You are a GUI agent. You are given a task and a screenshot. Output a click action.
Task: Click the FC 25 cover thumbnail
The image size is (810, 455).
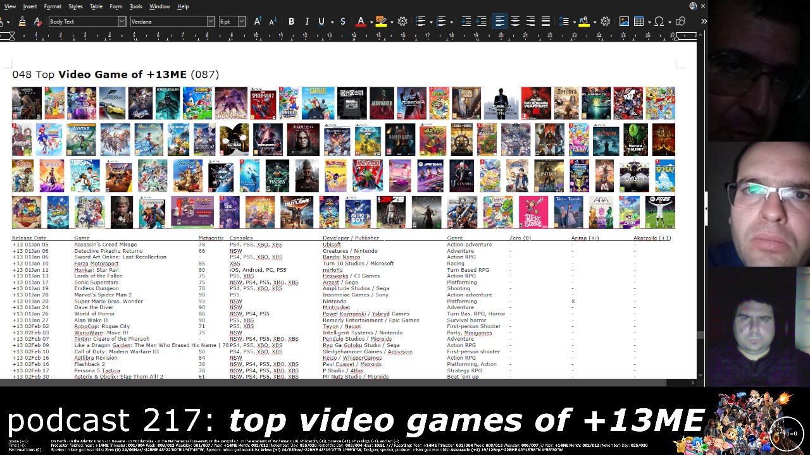coord(660,212)
